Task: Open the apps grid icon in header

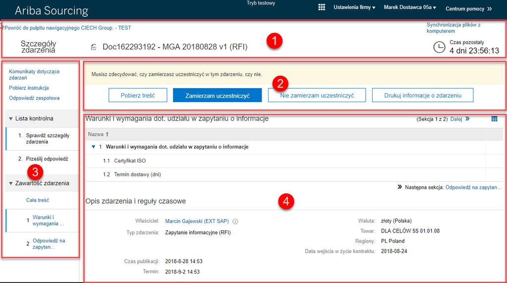Action: 322,7
